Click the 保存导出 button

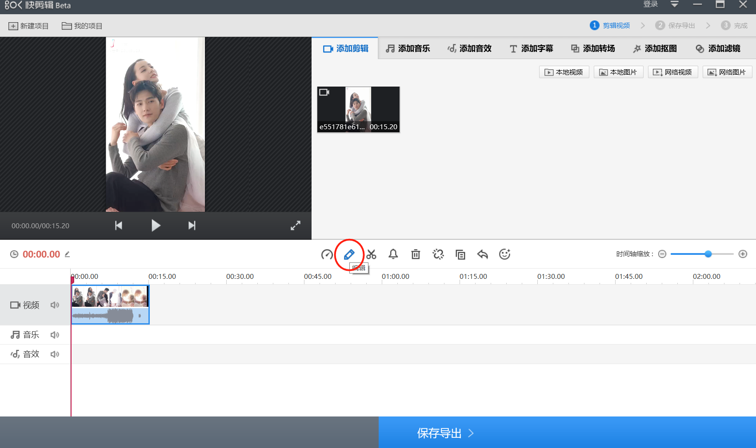pos(445,433)
